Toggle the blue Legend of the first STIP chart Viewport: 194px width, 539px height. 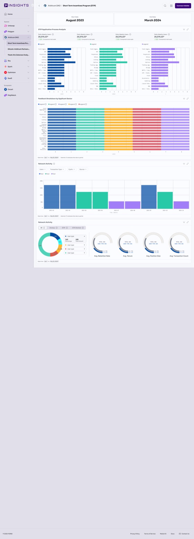41,44
